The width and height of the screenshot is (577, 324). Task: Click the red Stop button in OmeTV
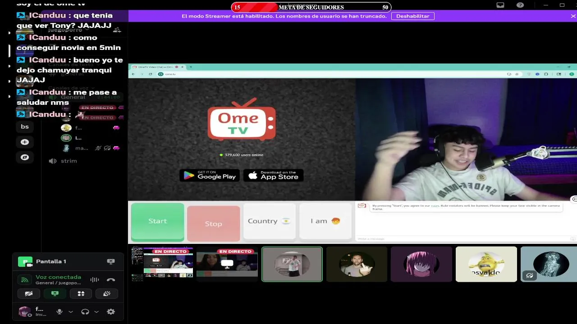pos(213,224)
